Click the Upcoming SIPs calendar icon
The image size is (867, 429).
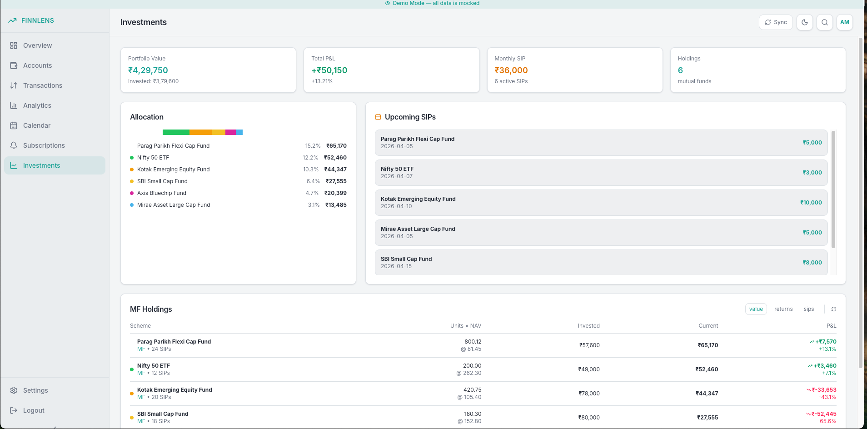pos(378,117)
